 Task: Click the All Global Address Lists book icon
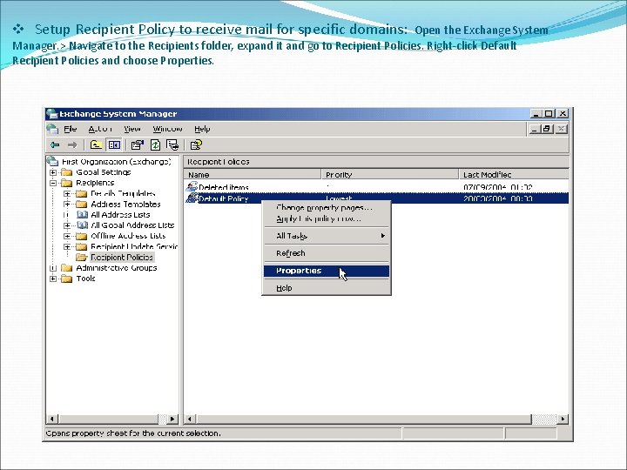pyautogui.click(x=82, y=225)
